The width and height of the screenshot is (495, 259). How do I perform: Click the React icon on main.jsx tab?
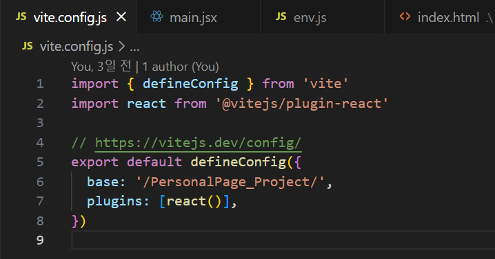click(156, 16)
